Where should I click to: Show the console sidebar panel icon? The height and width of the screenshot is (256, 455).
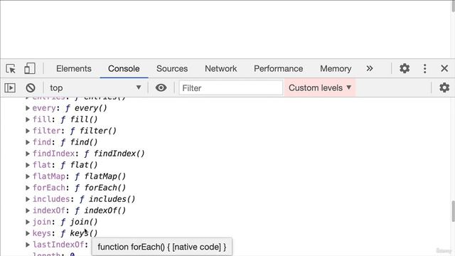[x=10, y=87]
